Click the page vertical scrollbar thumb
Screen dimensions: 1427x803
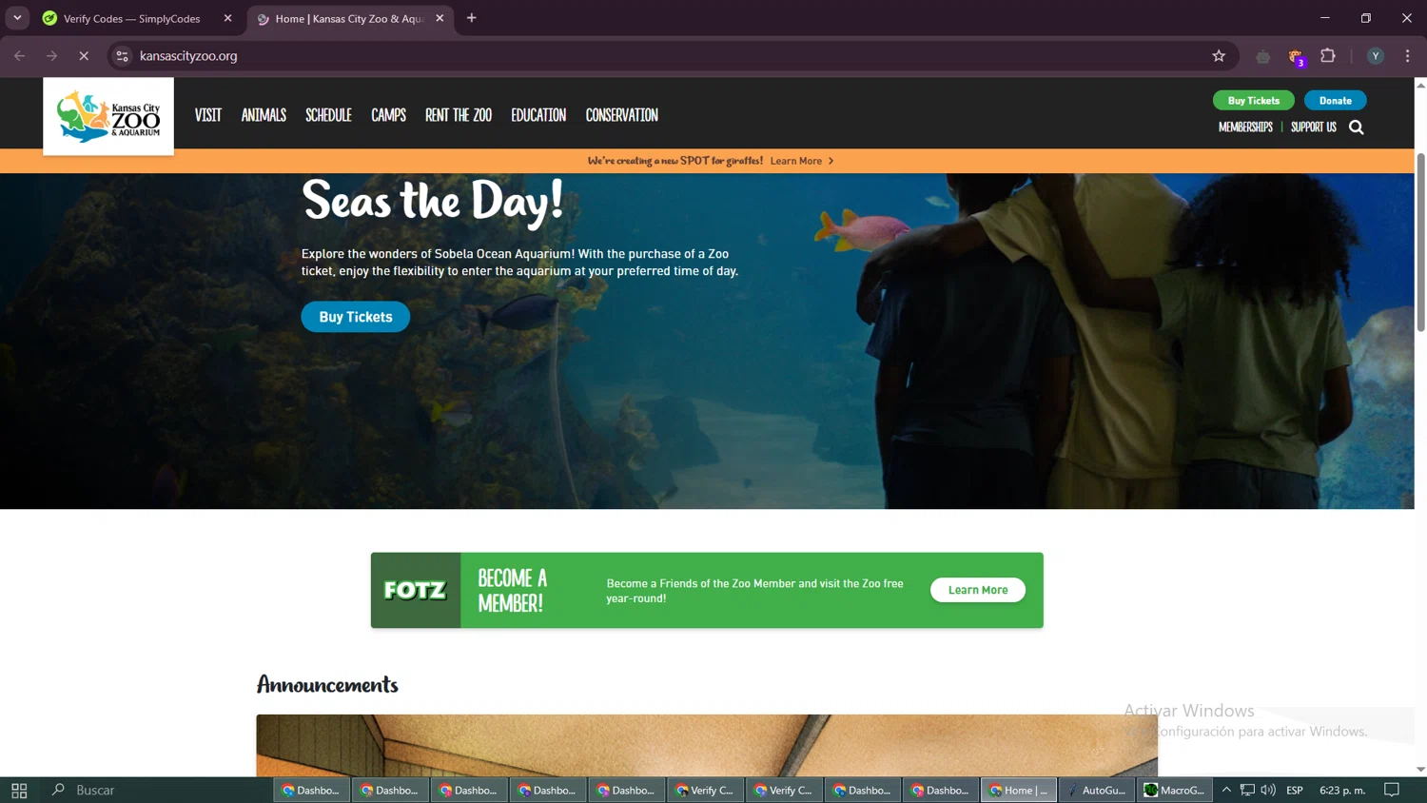tap(1420, 242)
